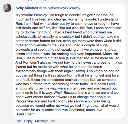The height and width of the screenshot is (124, 128).
Task: Message Kelly Mitchell from the comment
Action: tap(42, 121)
